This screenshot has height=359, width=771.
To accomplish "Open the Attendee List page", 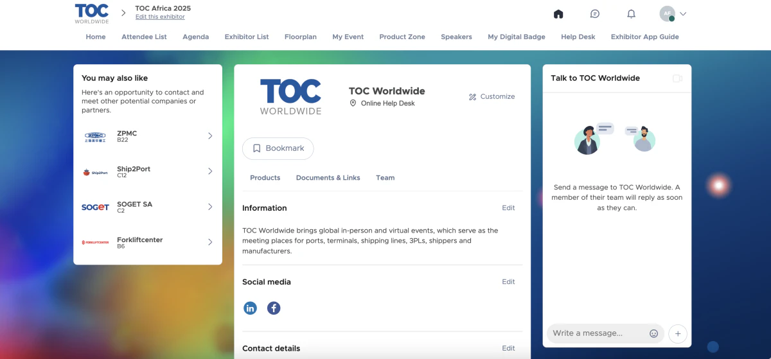I will 144,37.
